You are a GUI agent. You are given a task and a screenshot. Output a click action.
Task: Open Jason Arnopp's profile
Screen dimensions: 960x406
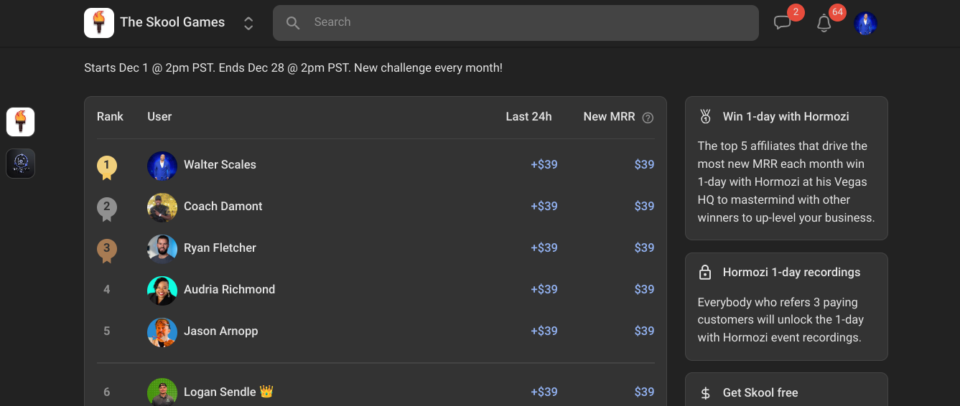220,331
